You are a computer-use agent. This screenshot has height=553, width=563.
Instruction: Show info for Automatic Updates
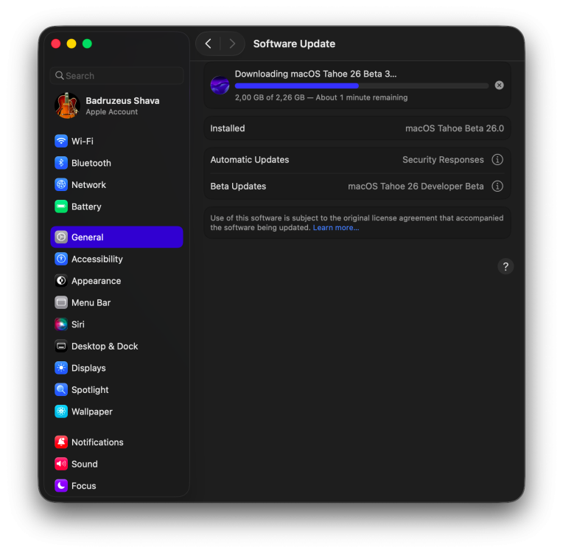497,159
